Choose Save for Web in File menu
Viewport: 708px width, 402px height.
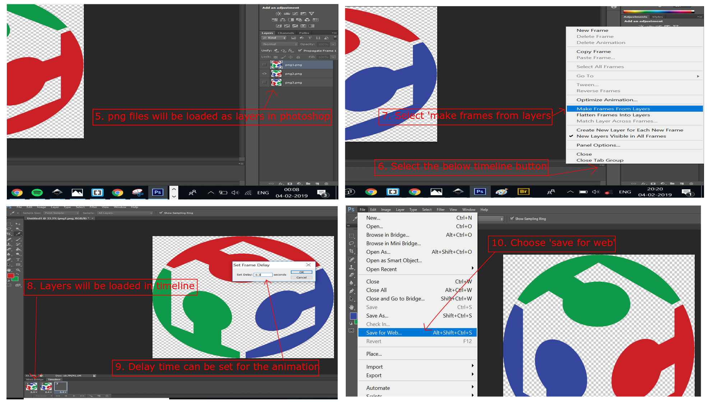[384, 333]
